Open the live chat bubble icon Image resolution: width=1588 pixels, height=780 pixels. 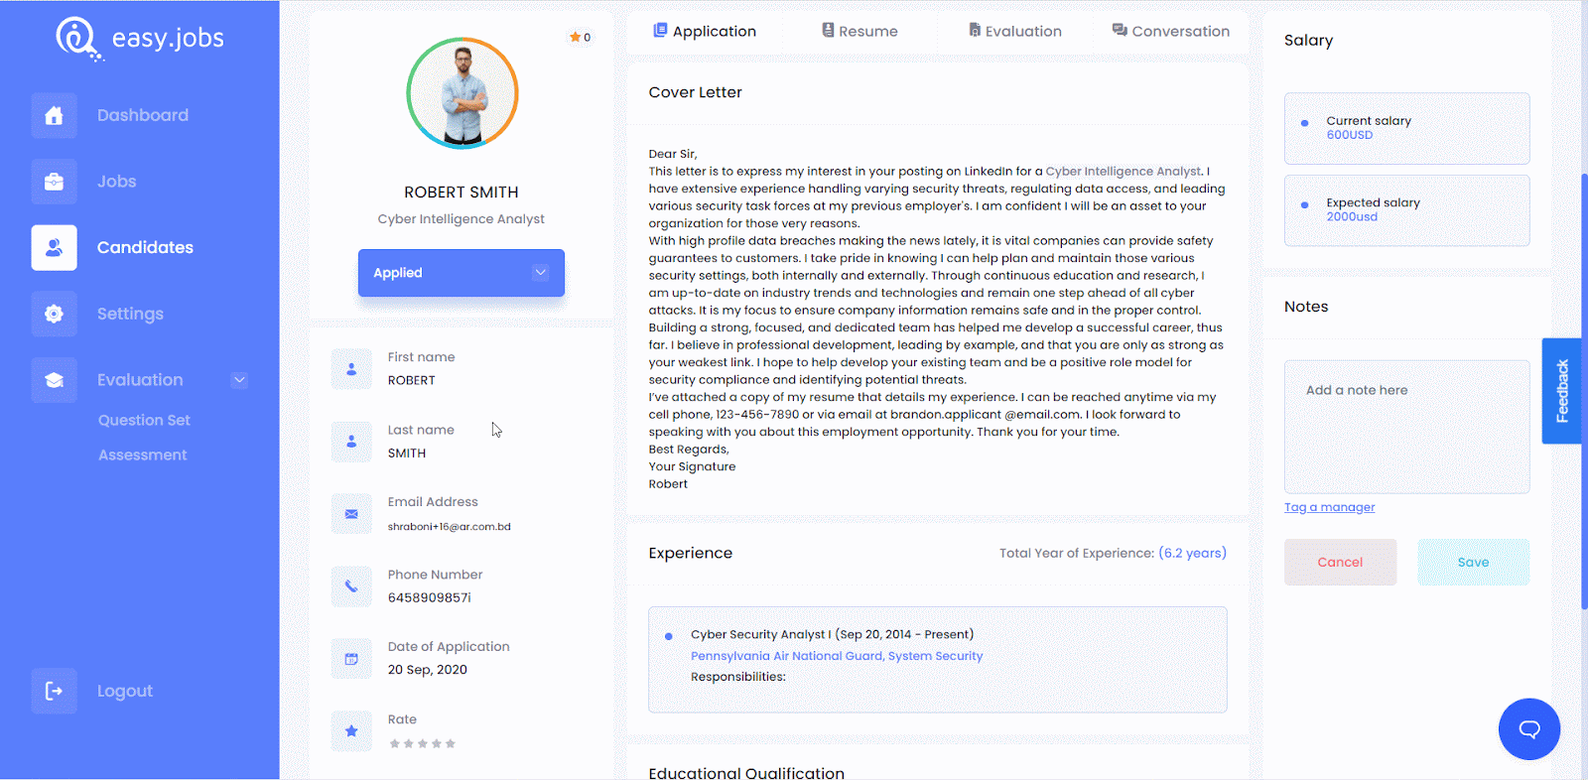[1528, 729]
